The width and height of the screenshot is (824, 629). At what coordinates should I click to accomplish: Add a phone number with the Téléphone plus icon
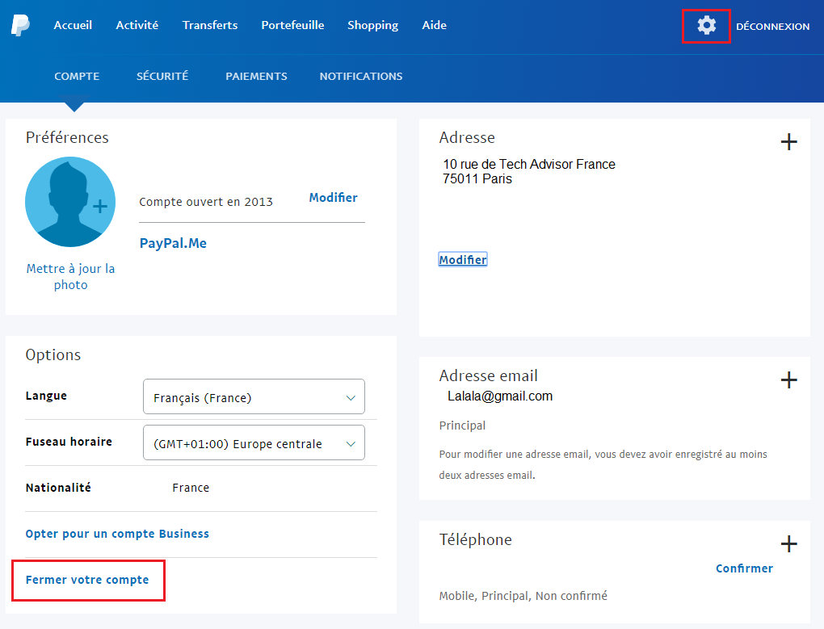(788, 543)
